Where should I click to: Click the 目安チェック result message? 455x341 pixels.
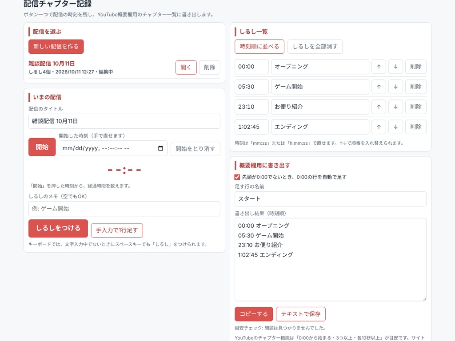[280, 328]
